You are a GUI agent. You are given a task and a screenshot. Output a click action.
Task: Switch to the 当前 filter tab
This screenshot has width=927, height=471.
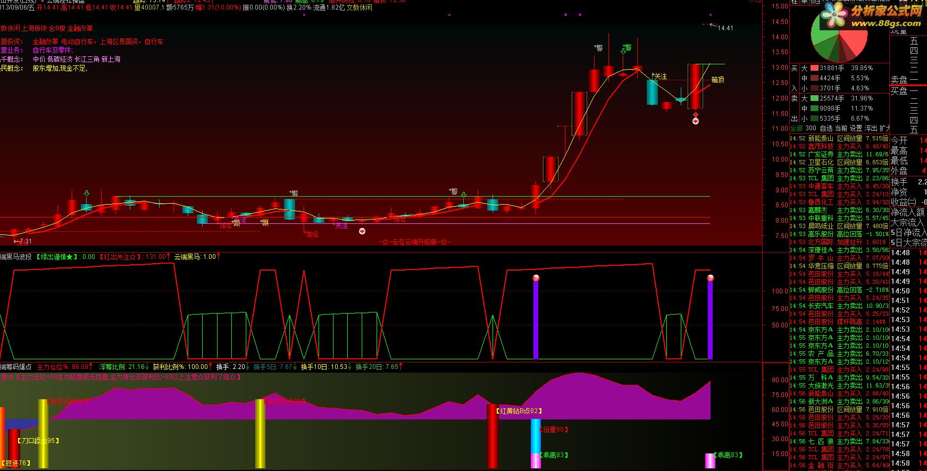click(841, 128)
